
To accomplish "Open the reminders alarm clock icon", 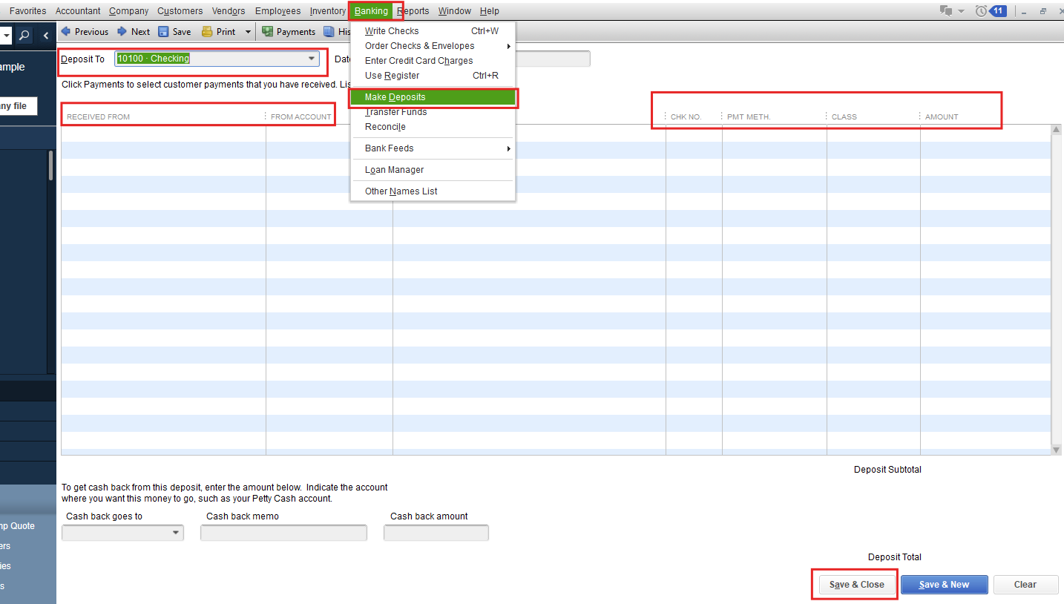I will pos(982,11).
